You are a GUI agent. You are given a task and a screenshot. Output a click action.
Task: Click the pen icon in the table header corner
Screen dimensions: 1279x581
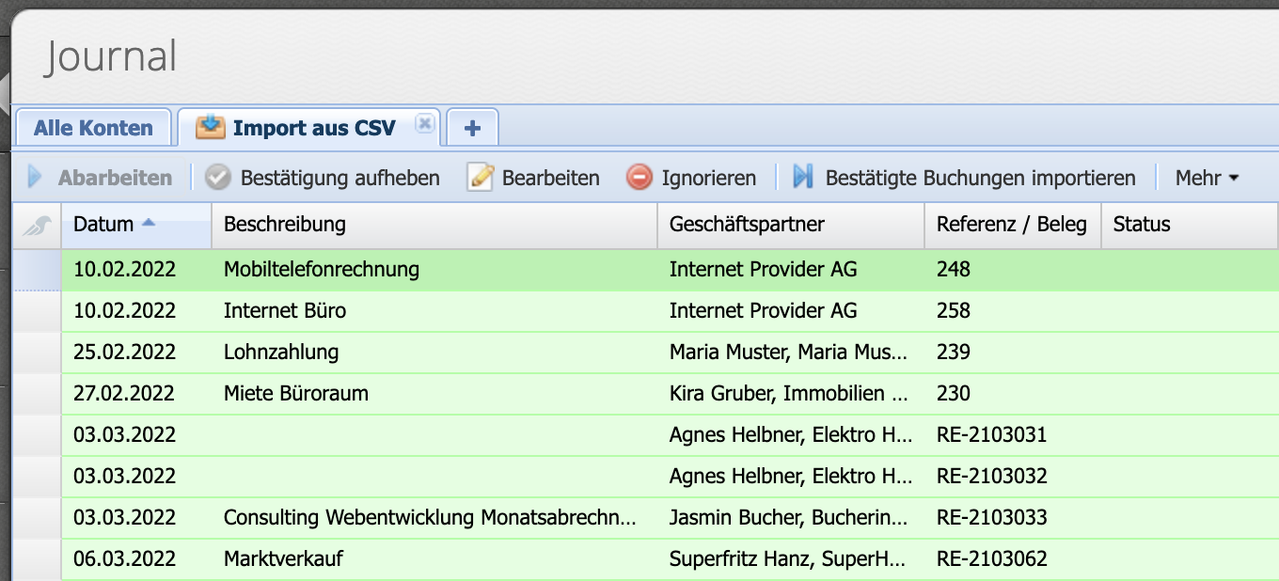point(35,225)
